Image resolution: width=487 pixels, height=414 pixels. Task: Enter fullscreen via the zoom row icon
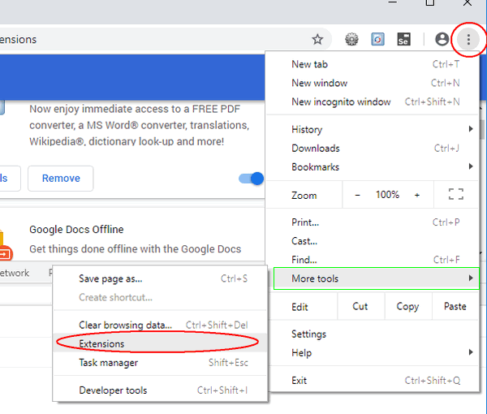(456, 195)
